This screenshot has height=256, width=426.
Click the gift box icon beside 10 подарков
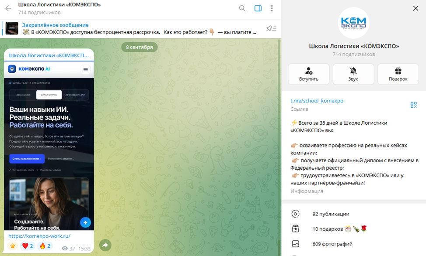tap(295, 229)
